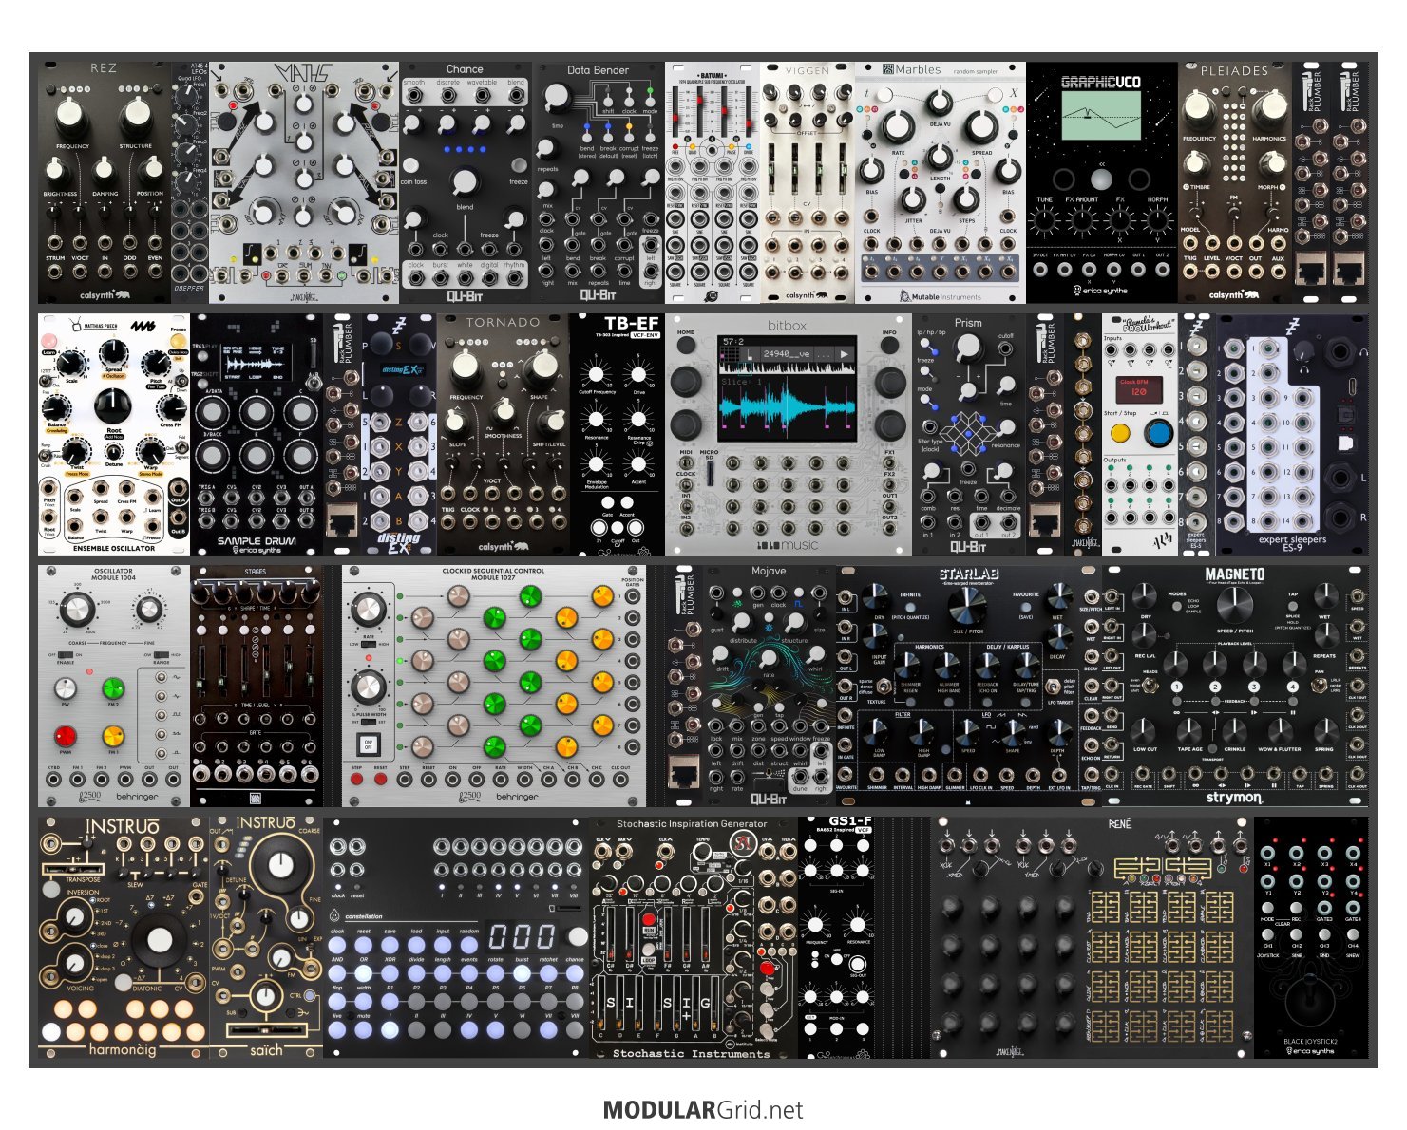The image size is (1407, 1130).
Task: Click the erica synths logo on Black Joystick2
Action: click(x=1312, y=1050)
